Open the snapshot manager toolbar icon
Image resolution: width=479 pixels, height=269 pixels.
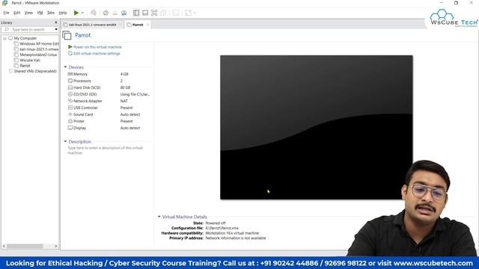123,13
